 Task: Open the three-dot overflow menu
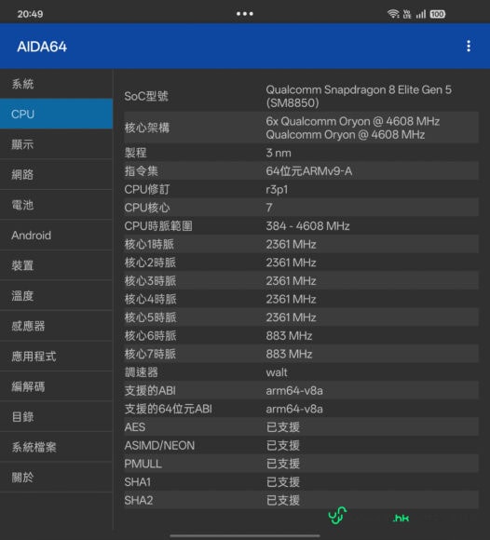click(x=469, y=46)
